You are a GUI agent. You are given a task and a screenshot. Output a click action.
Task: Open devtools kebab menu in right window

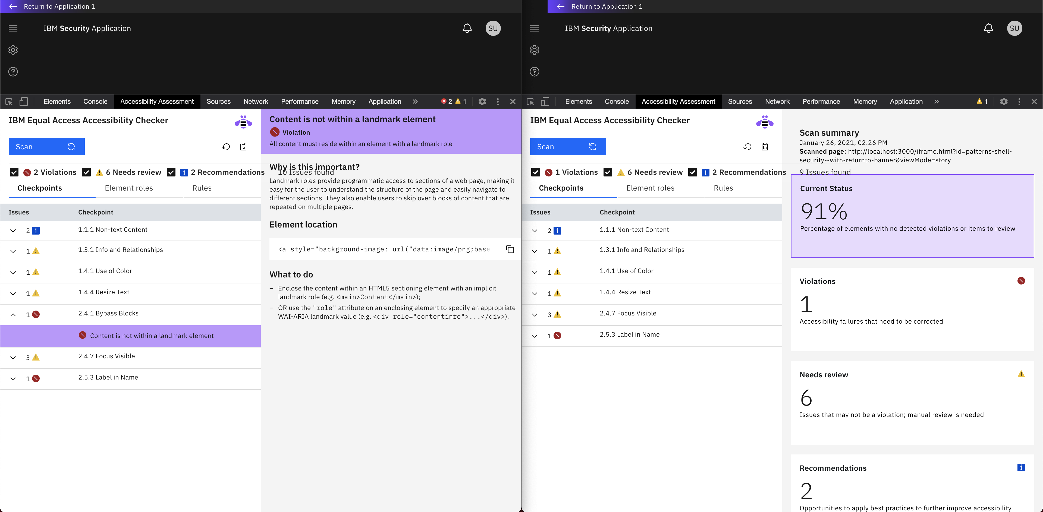pyautogui.click(x=1019, y=102)
